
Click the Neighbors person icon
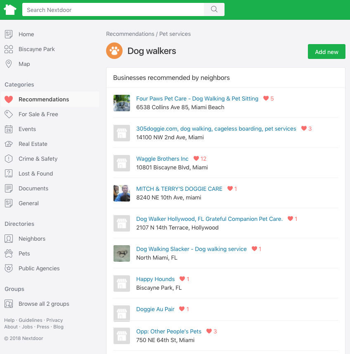click(9, 239)
